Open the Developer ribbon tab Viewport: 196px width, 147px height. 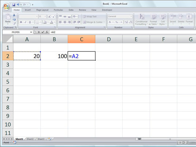107,10
